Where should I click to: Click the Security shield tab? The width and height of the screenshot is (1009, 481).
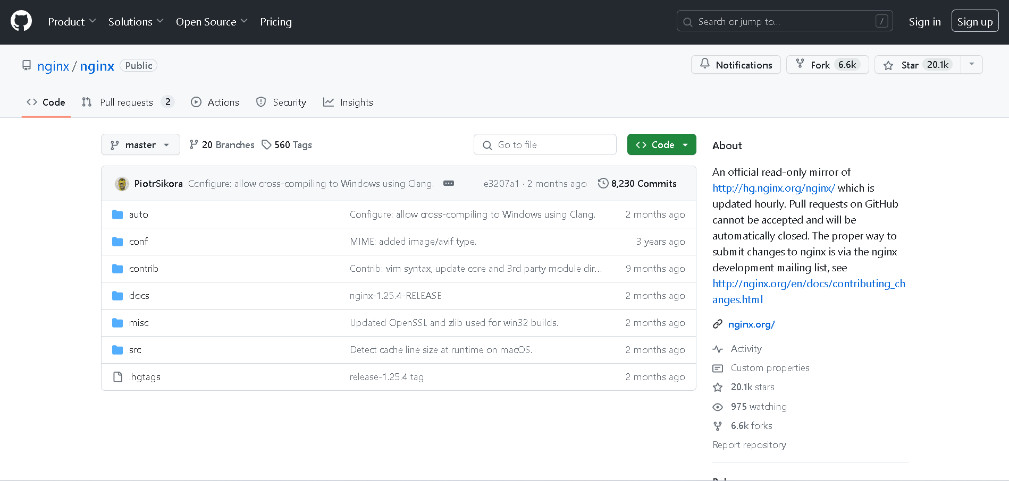click(281, 102)
